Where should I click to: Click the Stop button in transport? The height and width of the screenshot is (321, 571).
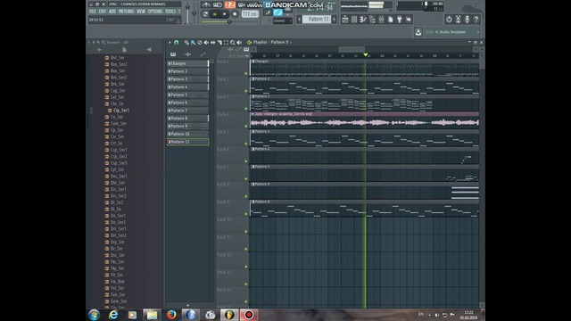point(224,14)
